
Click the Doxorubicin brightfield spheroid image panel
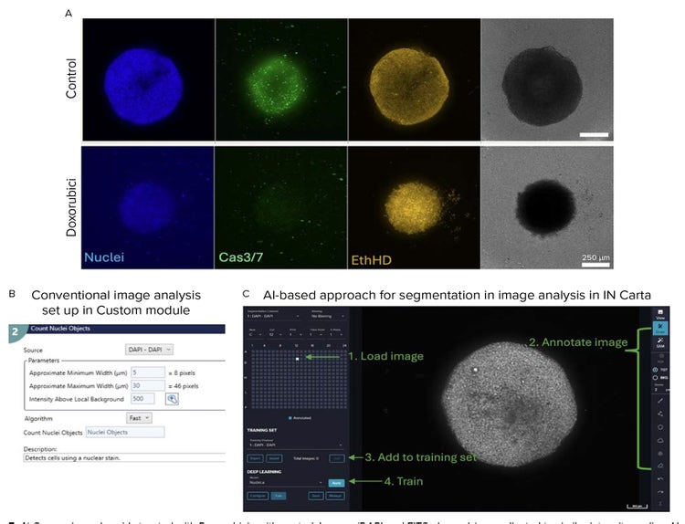click(547, 207)
